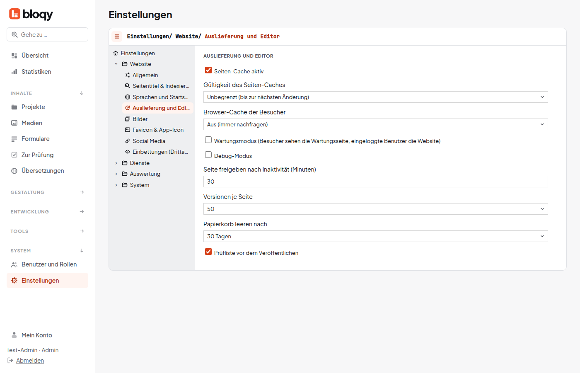
Task: Click the Statistiken bar chart icon
Action: coord(14,72)
